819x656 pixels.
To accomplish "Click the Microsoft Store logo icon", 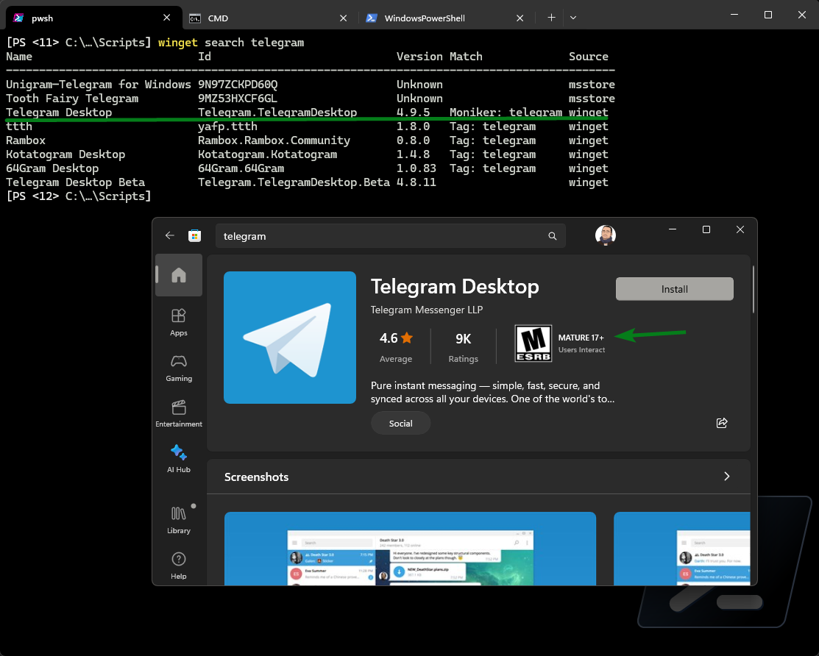I will tap(195, 236).
